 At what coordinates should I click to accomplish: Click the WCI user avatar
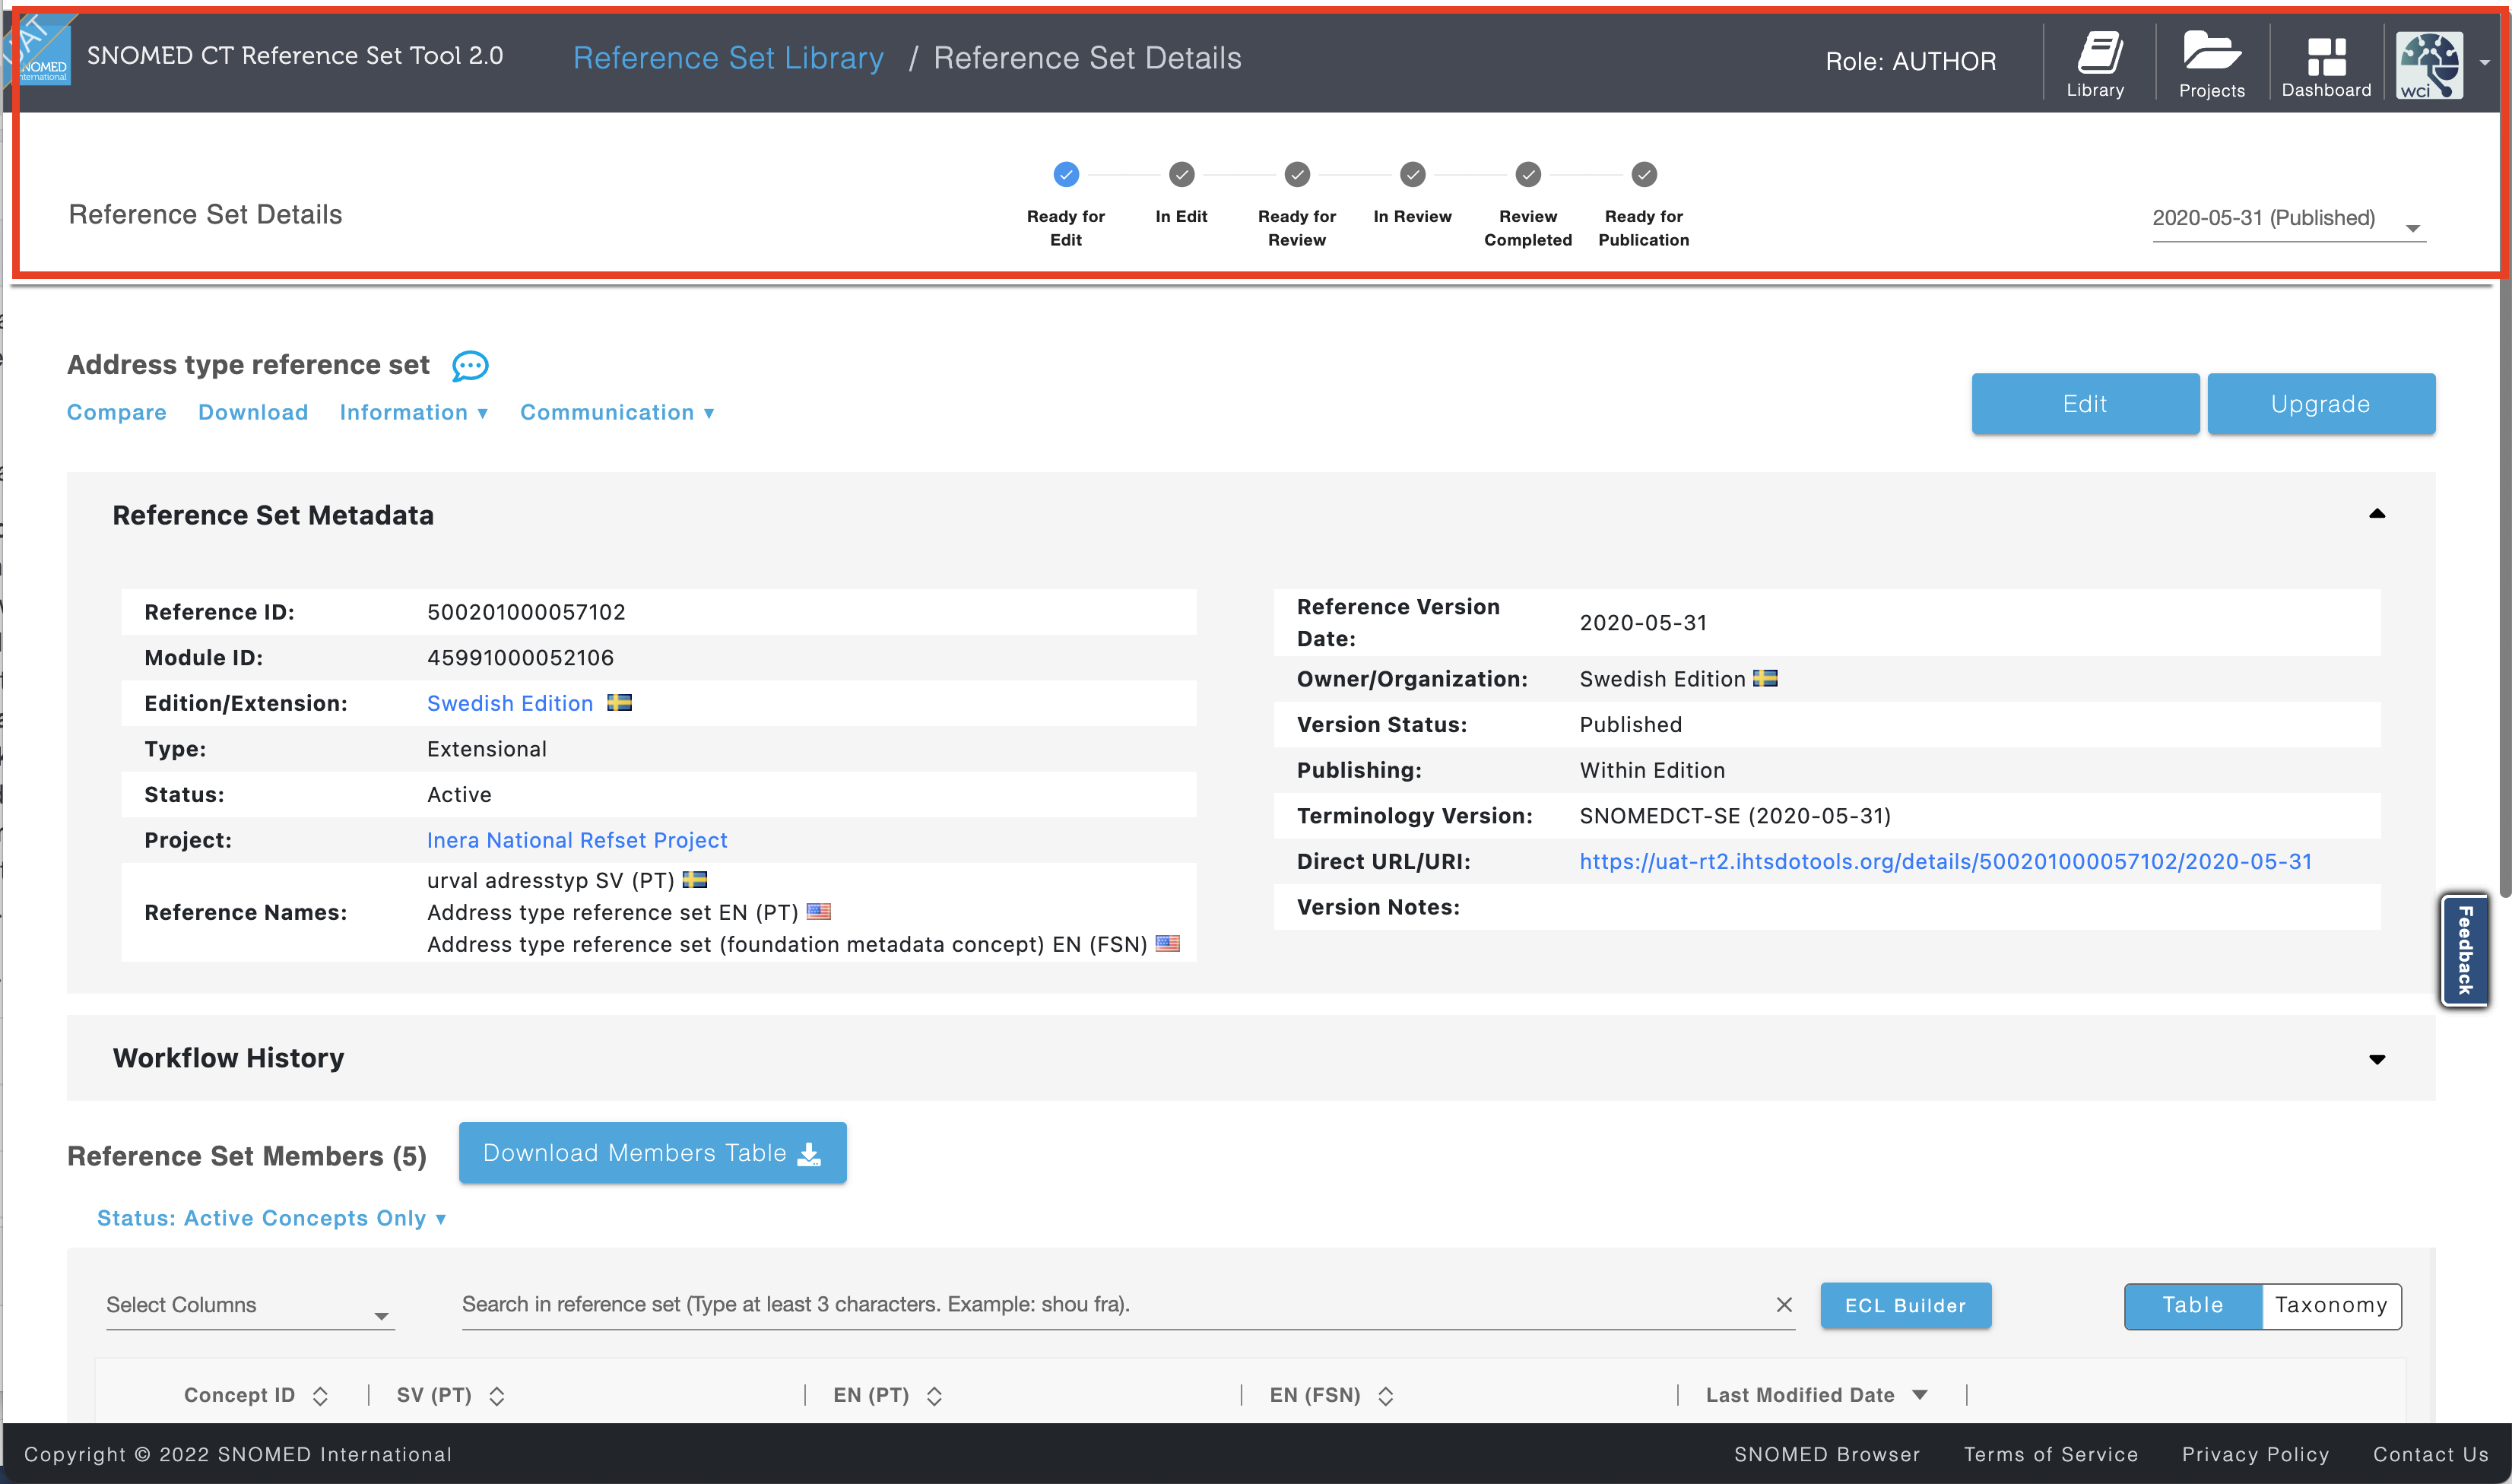click(x=2429, y=65)
